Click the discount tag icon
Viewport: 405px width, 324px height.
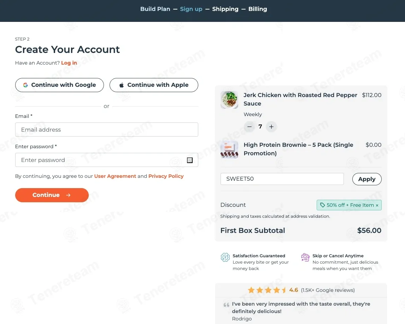point(322,205)
